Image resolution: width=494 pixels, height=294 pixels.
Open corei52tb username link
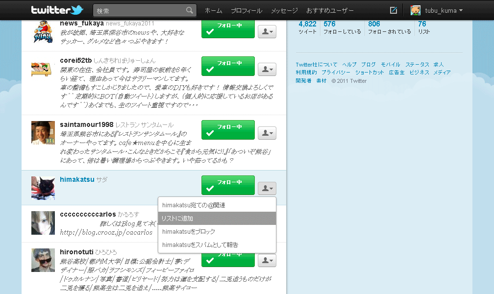point(76,60)
